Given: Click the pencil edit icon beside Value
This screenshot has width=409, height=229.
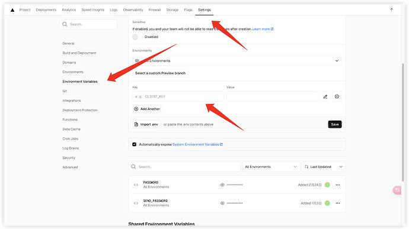Looking at the screenshot, I should (325, 96).
